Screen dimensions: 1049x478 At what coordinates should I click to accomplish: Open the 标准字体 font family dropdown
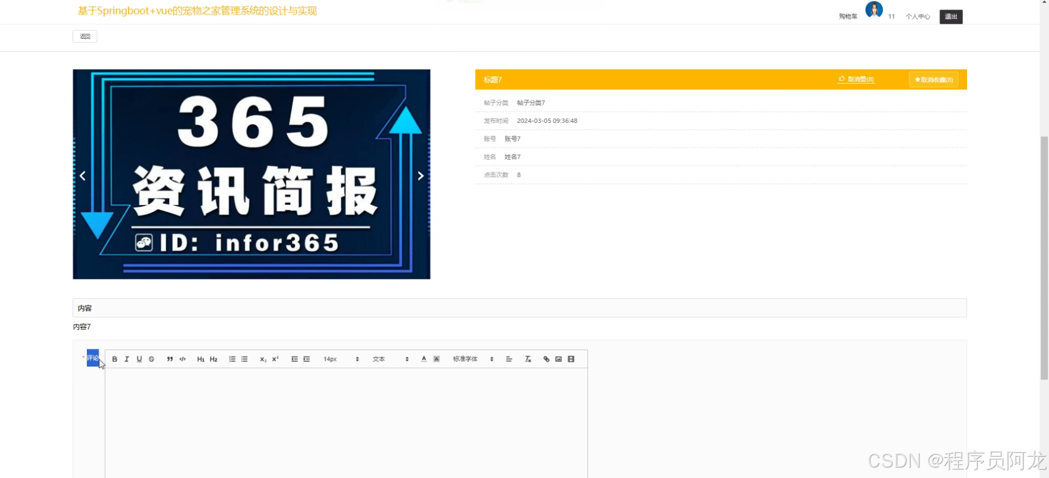(473, 359)
